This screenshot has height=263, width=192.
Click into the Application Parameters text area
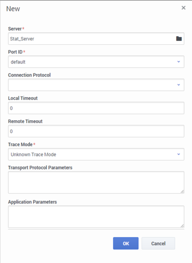tap(96, 217)
